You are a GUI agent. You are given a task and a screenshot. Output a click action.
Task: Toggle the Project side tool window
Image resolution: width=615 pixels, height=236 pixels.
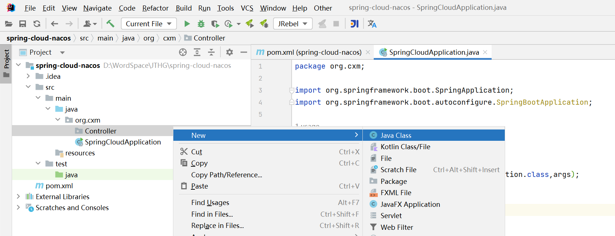6,64
